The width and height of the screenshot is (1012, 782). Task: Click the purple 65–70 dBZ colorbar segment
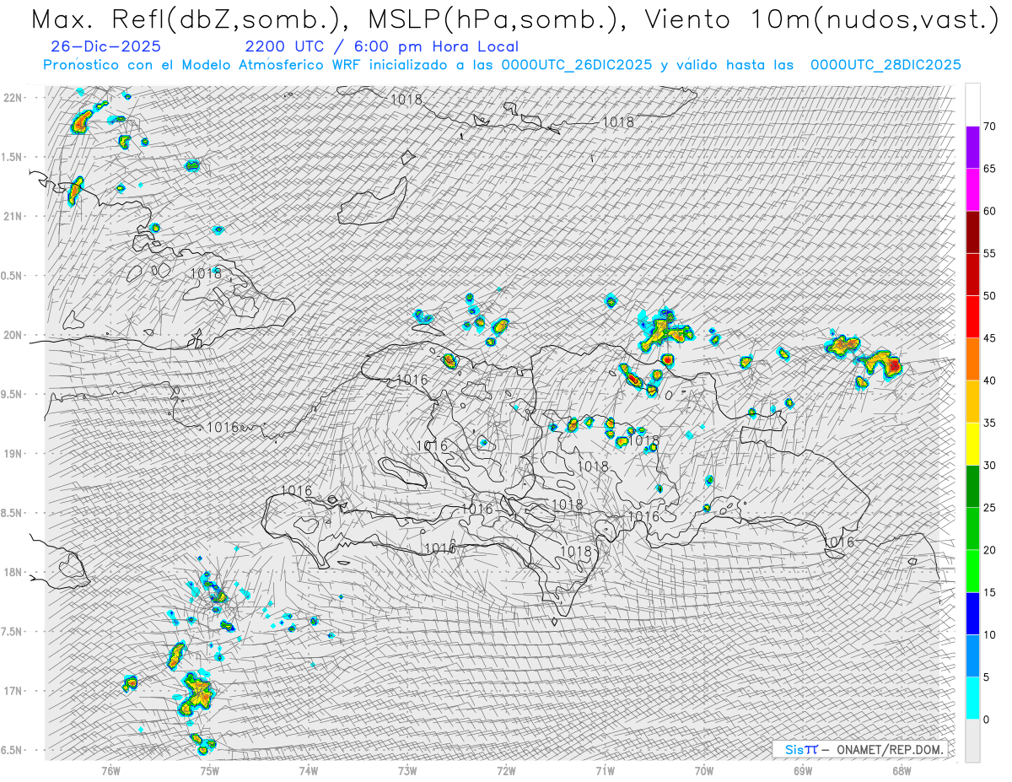972,148
